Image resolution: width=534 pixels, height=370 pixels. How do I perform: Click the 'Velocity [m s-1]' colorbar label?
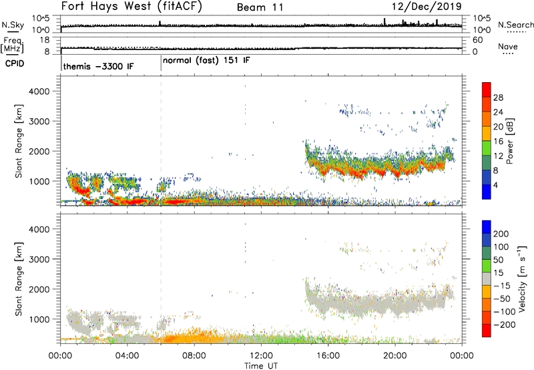(x=521, y=279)
